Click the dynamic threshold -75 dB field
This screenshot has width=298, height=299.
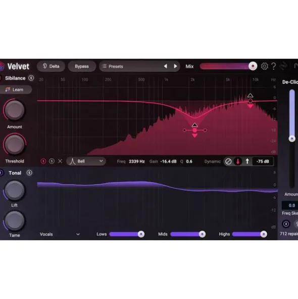point(263,161)
